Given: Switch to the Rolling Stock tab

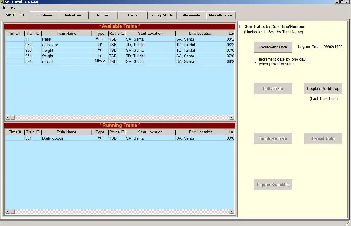Looking at the screenshot, I should (162, 15).
